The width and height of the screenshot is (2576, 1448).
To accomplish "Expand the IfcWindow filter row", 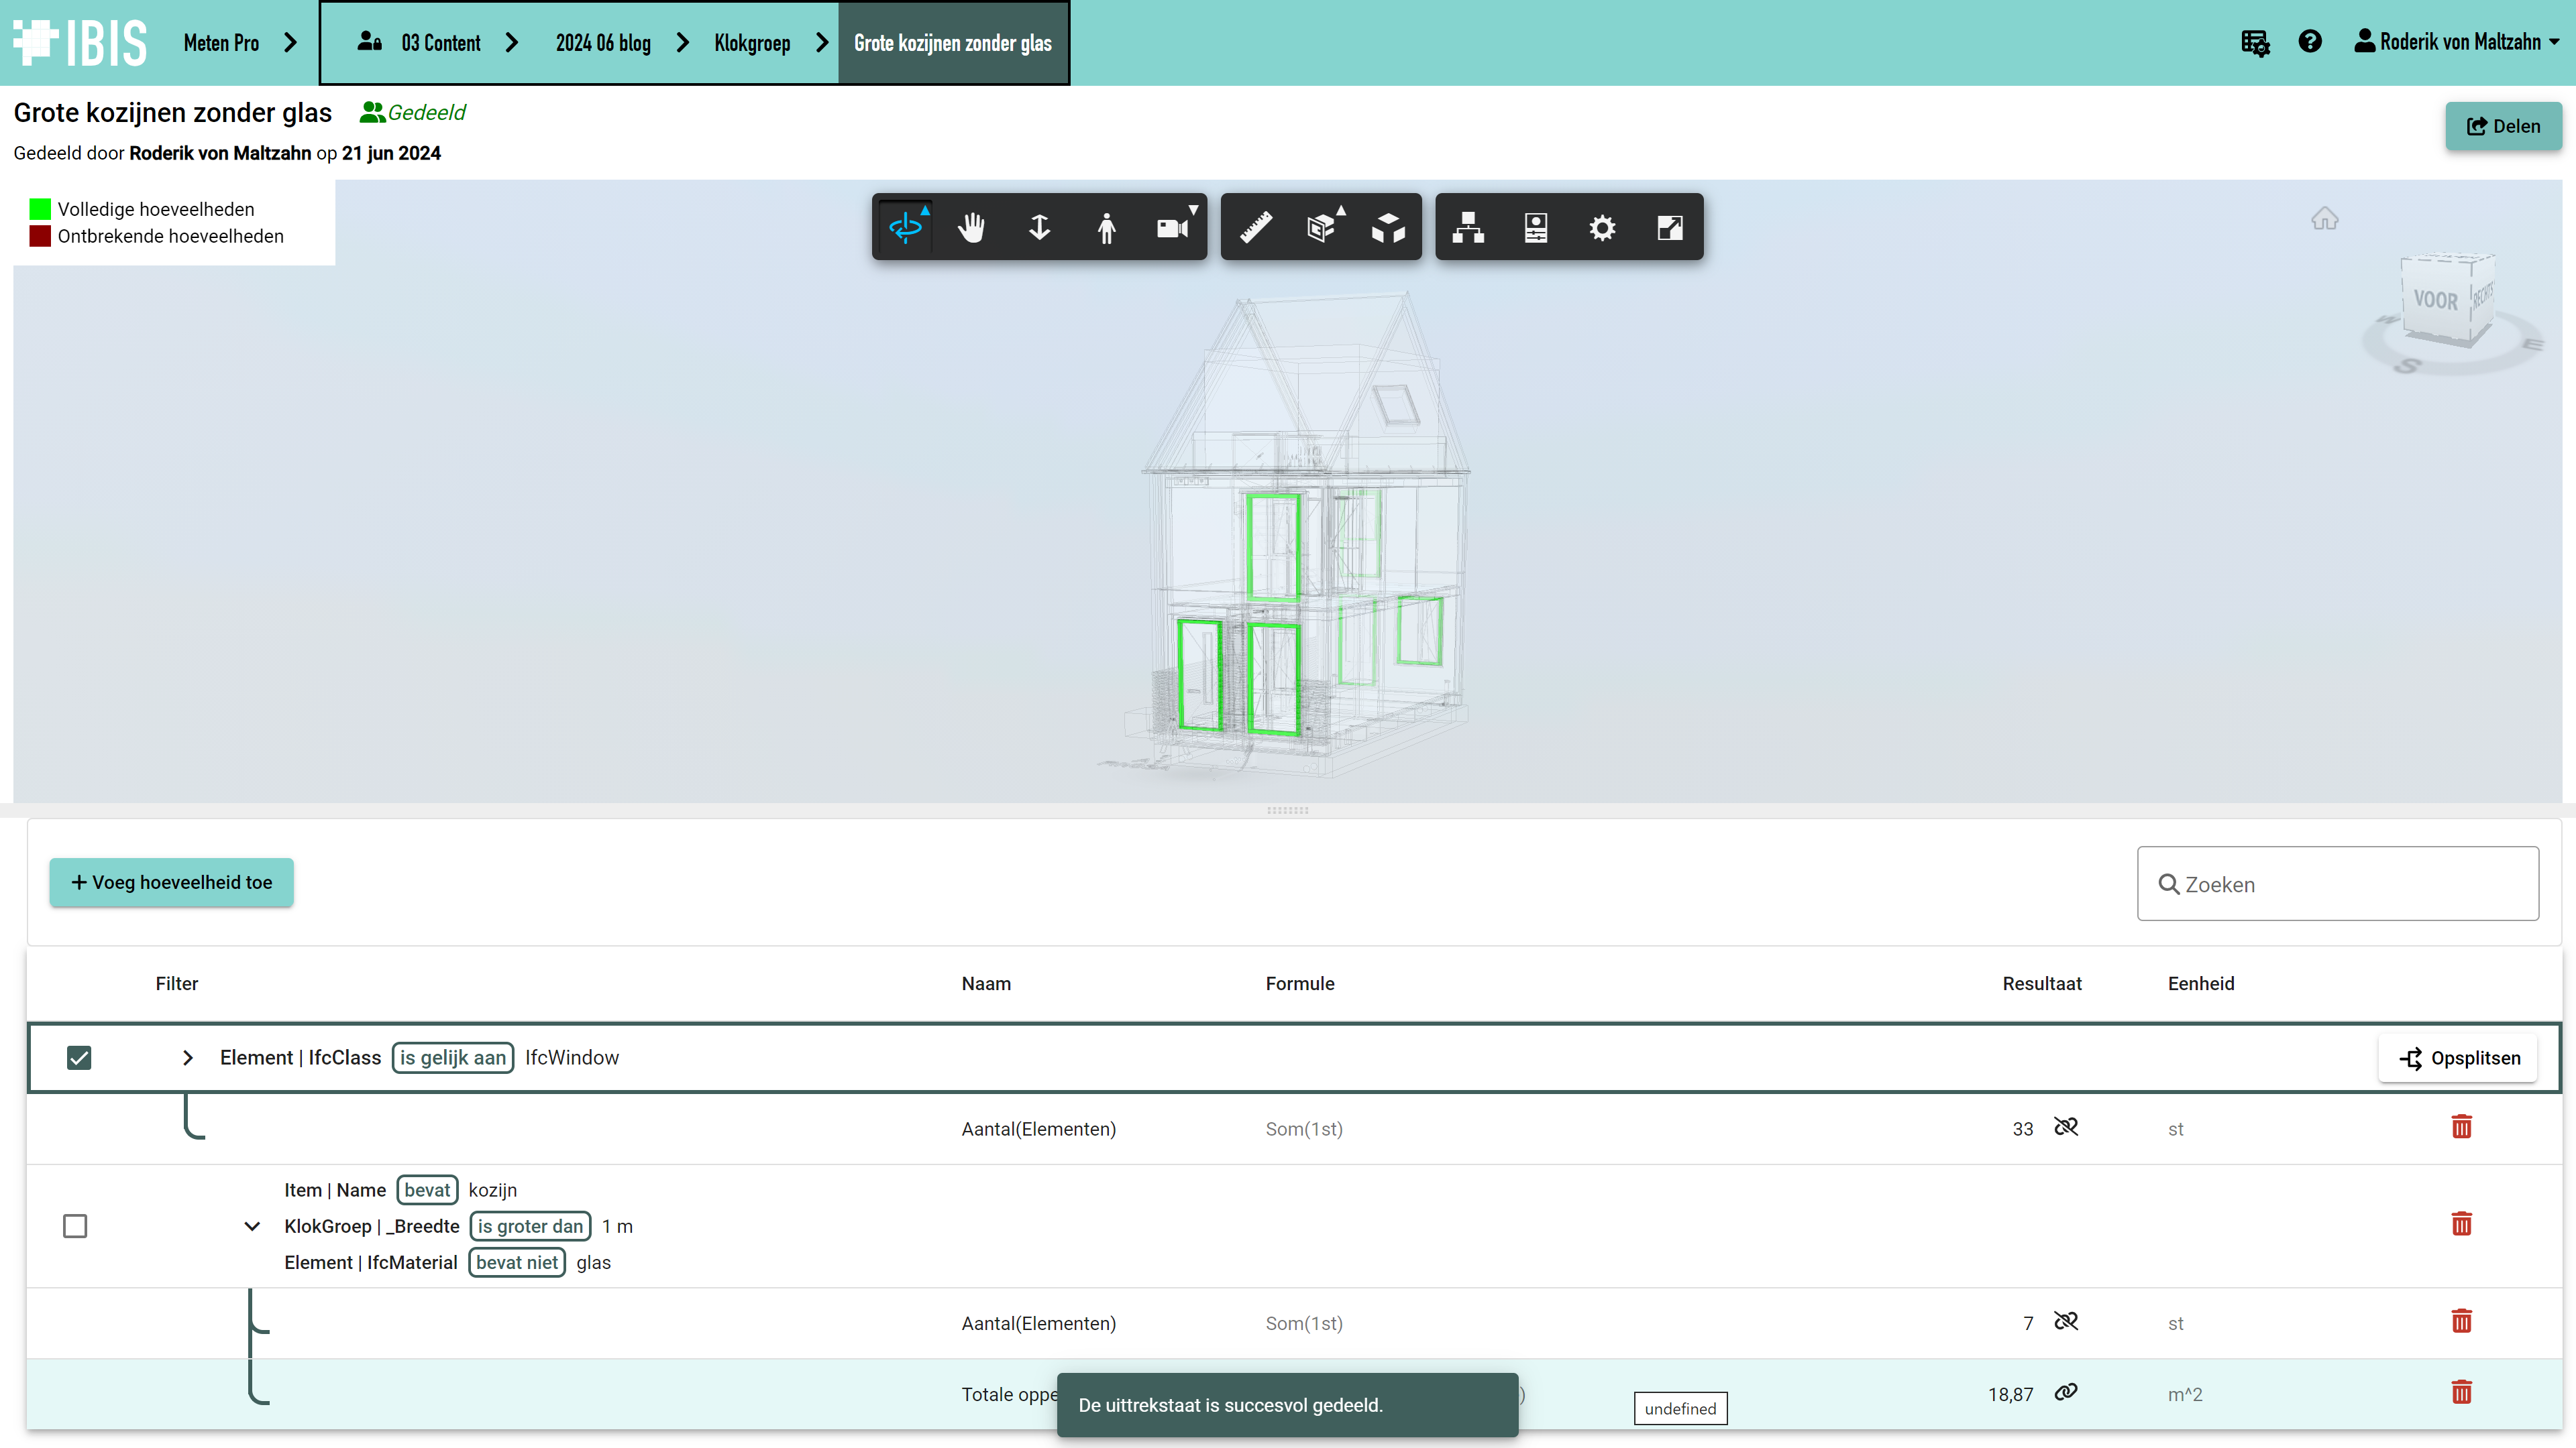I will coord(187,1057).
